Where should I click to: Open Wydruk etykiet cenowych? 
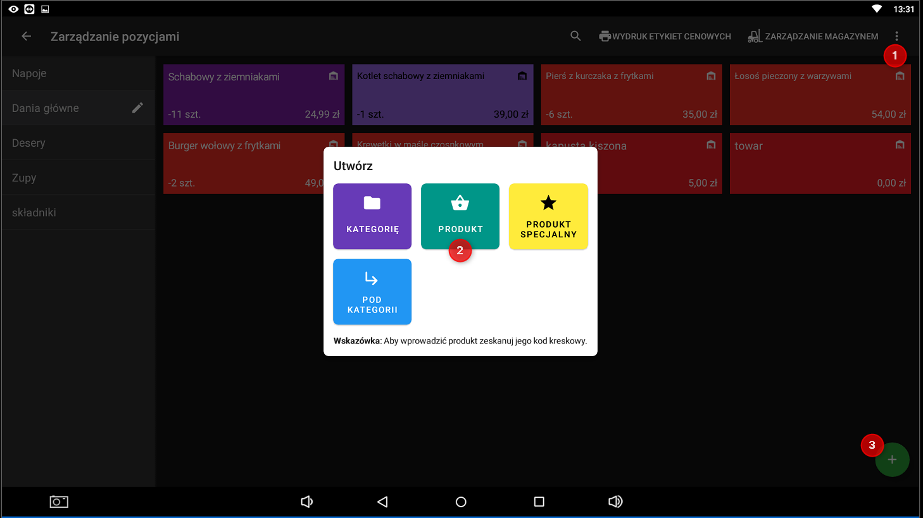665,36
